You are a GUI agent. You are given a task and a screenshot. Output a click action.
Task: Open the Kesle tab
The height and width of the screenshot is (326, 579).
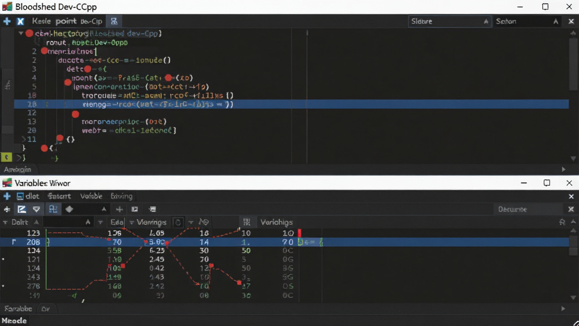pos(41,22)
